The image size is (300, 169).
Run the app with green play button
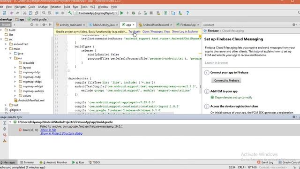(122, 13)
